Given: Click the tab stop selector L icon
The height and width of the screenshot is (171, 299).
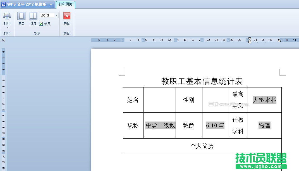Looking at the screenshot, I should pos(3,40).
